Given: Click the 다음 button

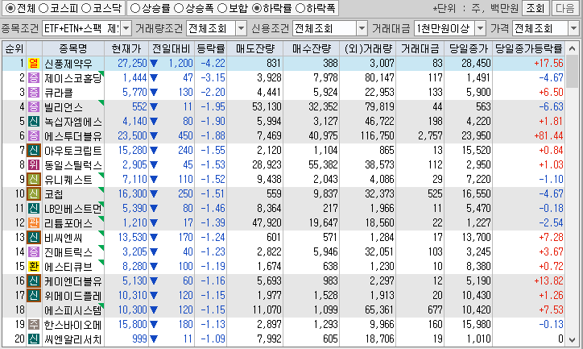Looking at the screenshot, I should [565, 8].
